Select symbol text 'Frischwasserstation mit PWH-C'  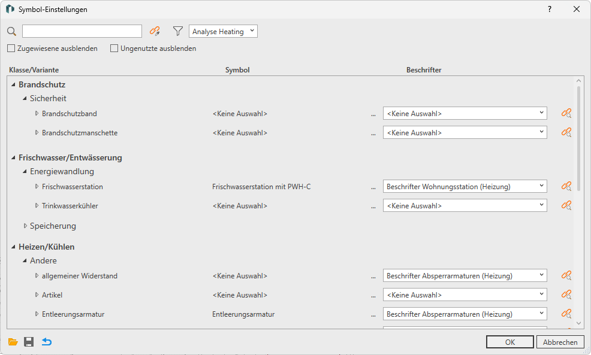[261, 187]
